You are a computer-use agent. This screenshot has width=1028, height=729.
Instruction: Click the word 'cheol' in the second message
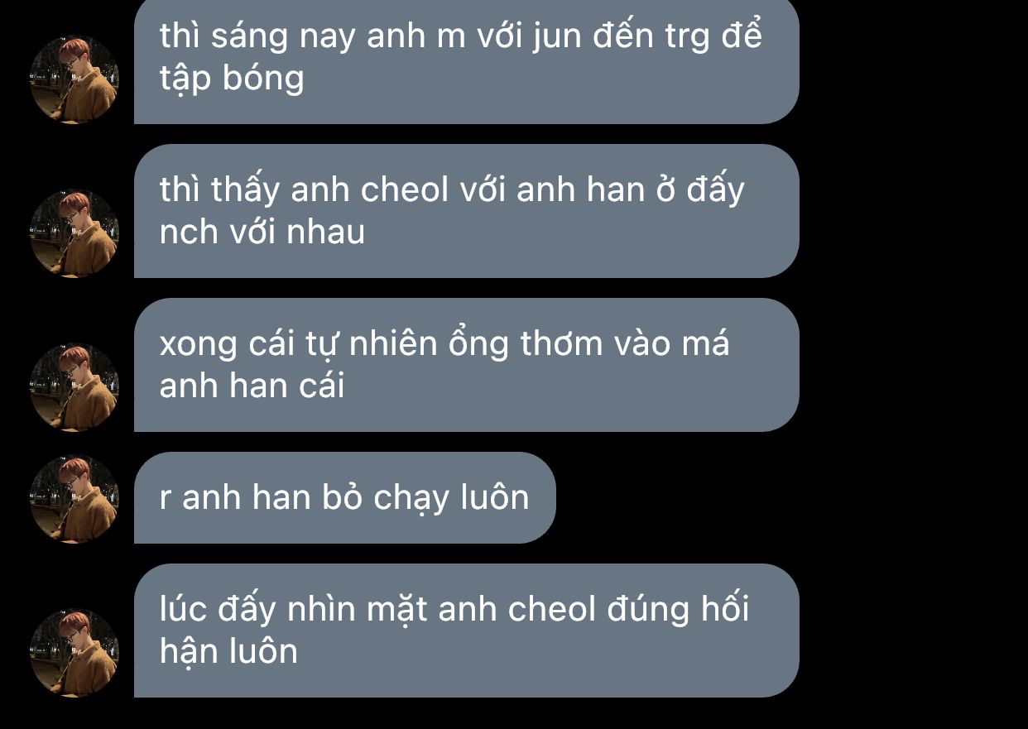(x=406, y=191)
